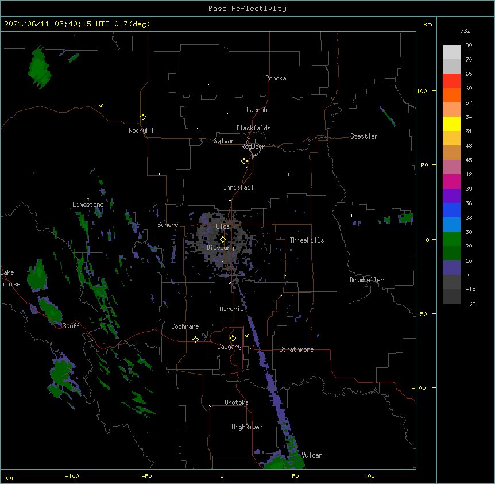The width and height of the screenshot is (495, 484).
Task: Click the Vulcan town label
Action: pyautogui.click(x=312, y=455)
